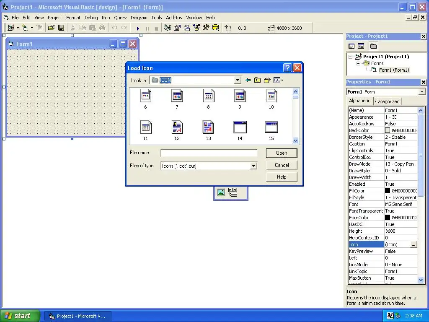
Task: Select icon file 14
Action: pos(240,131)
